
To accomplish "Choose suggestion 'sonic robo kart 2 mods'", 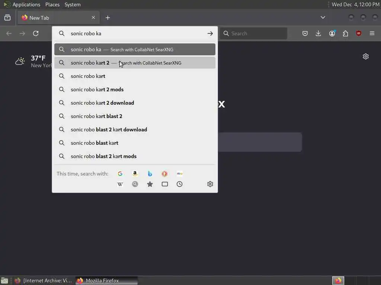I will coord(135,89).
